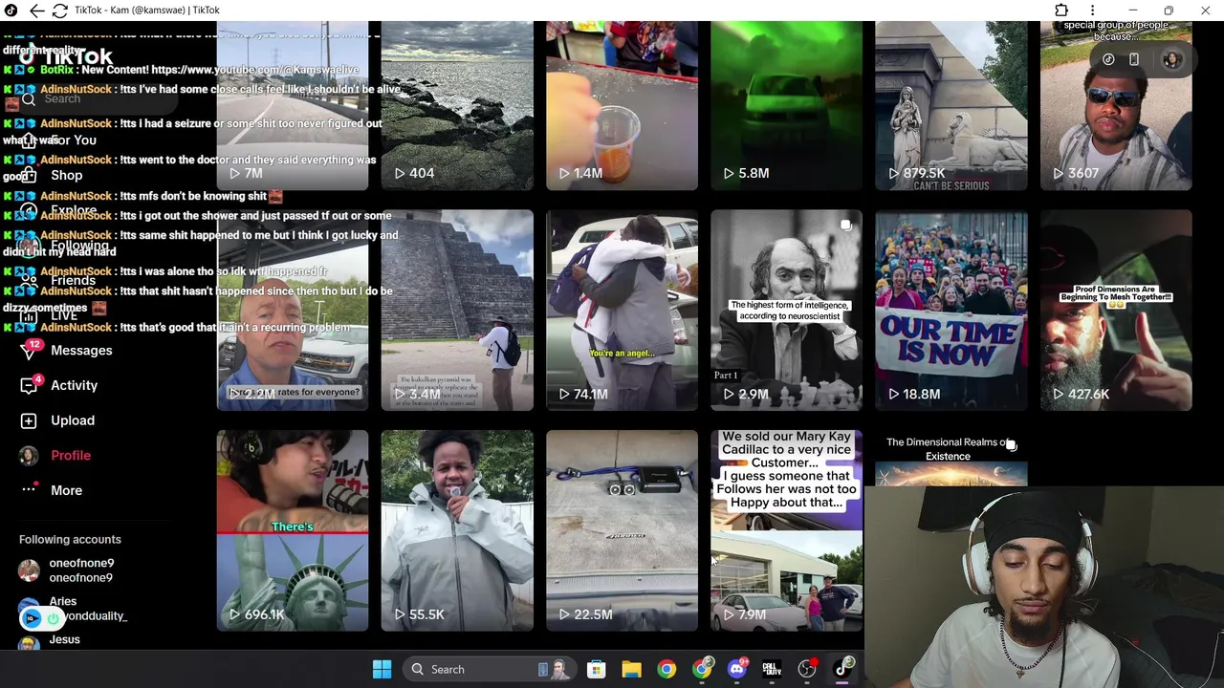The image size is (1224, 688).
Task: Reload the TikTok page
Action: [59, 11]
